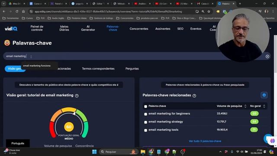277x156 pixels.
Task: Click the score badge 71
Action: 254,130
